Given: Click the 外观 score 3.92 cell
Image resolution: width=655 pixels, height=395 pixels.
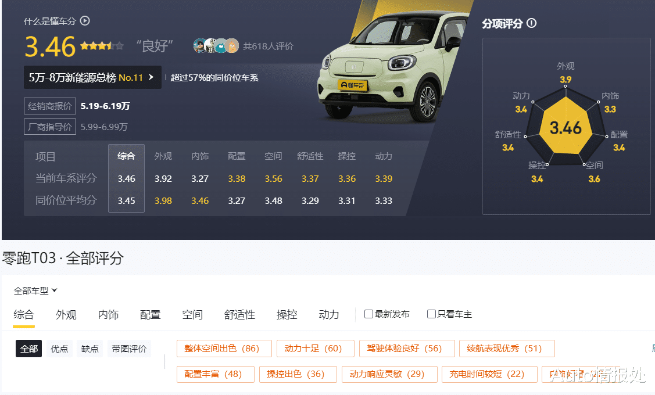Looking at the screenshot, I should tap(163, 179).
